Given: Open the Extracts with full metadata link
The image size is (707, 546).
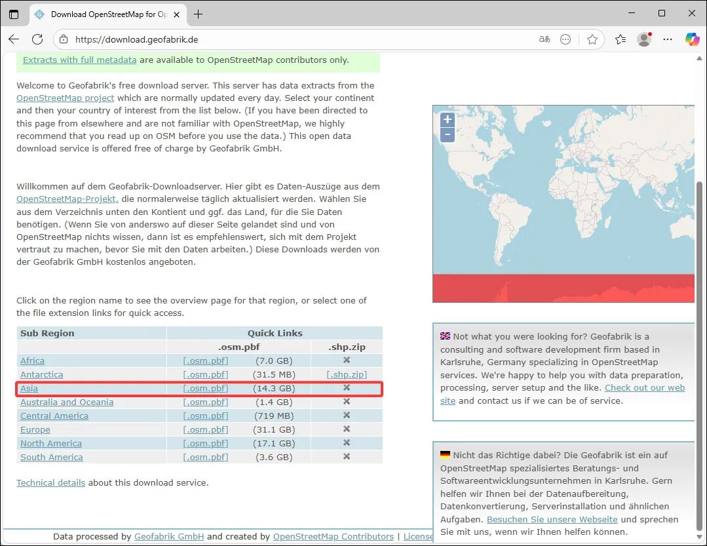Looking at the screenshot, I should coord(79,60).
